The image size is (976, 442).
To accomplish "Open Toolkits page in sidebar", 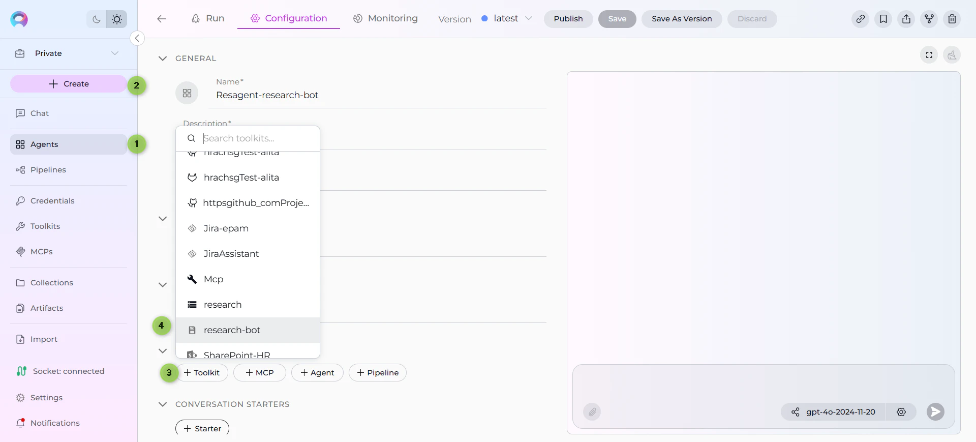I will point(69,226).
